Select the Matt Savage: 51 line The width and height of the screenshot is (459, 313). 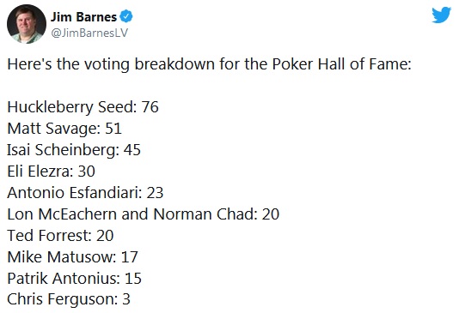pos(64,129)
